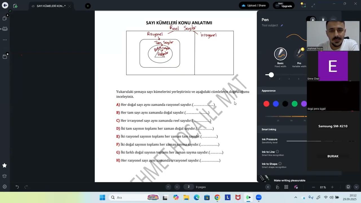361x203 pixels.
Task: Switch to the SAYI KÜMELERİ KON... tab
Action: tap(51, 6)
